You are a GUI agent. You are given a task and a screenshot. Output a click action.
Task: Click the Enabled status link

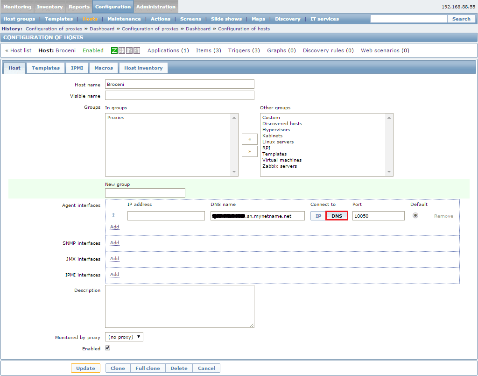tap(93, 50)
